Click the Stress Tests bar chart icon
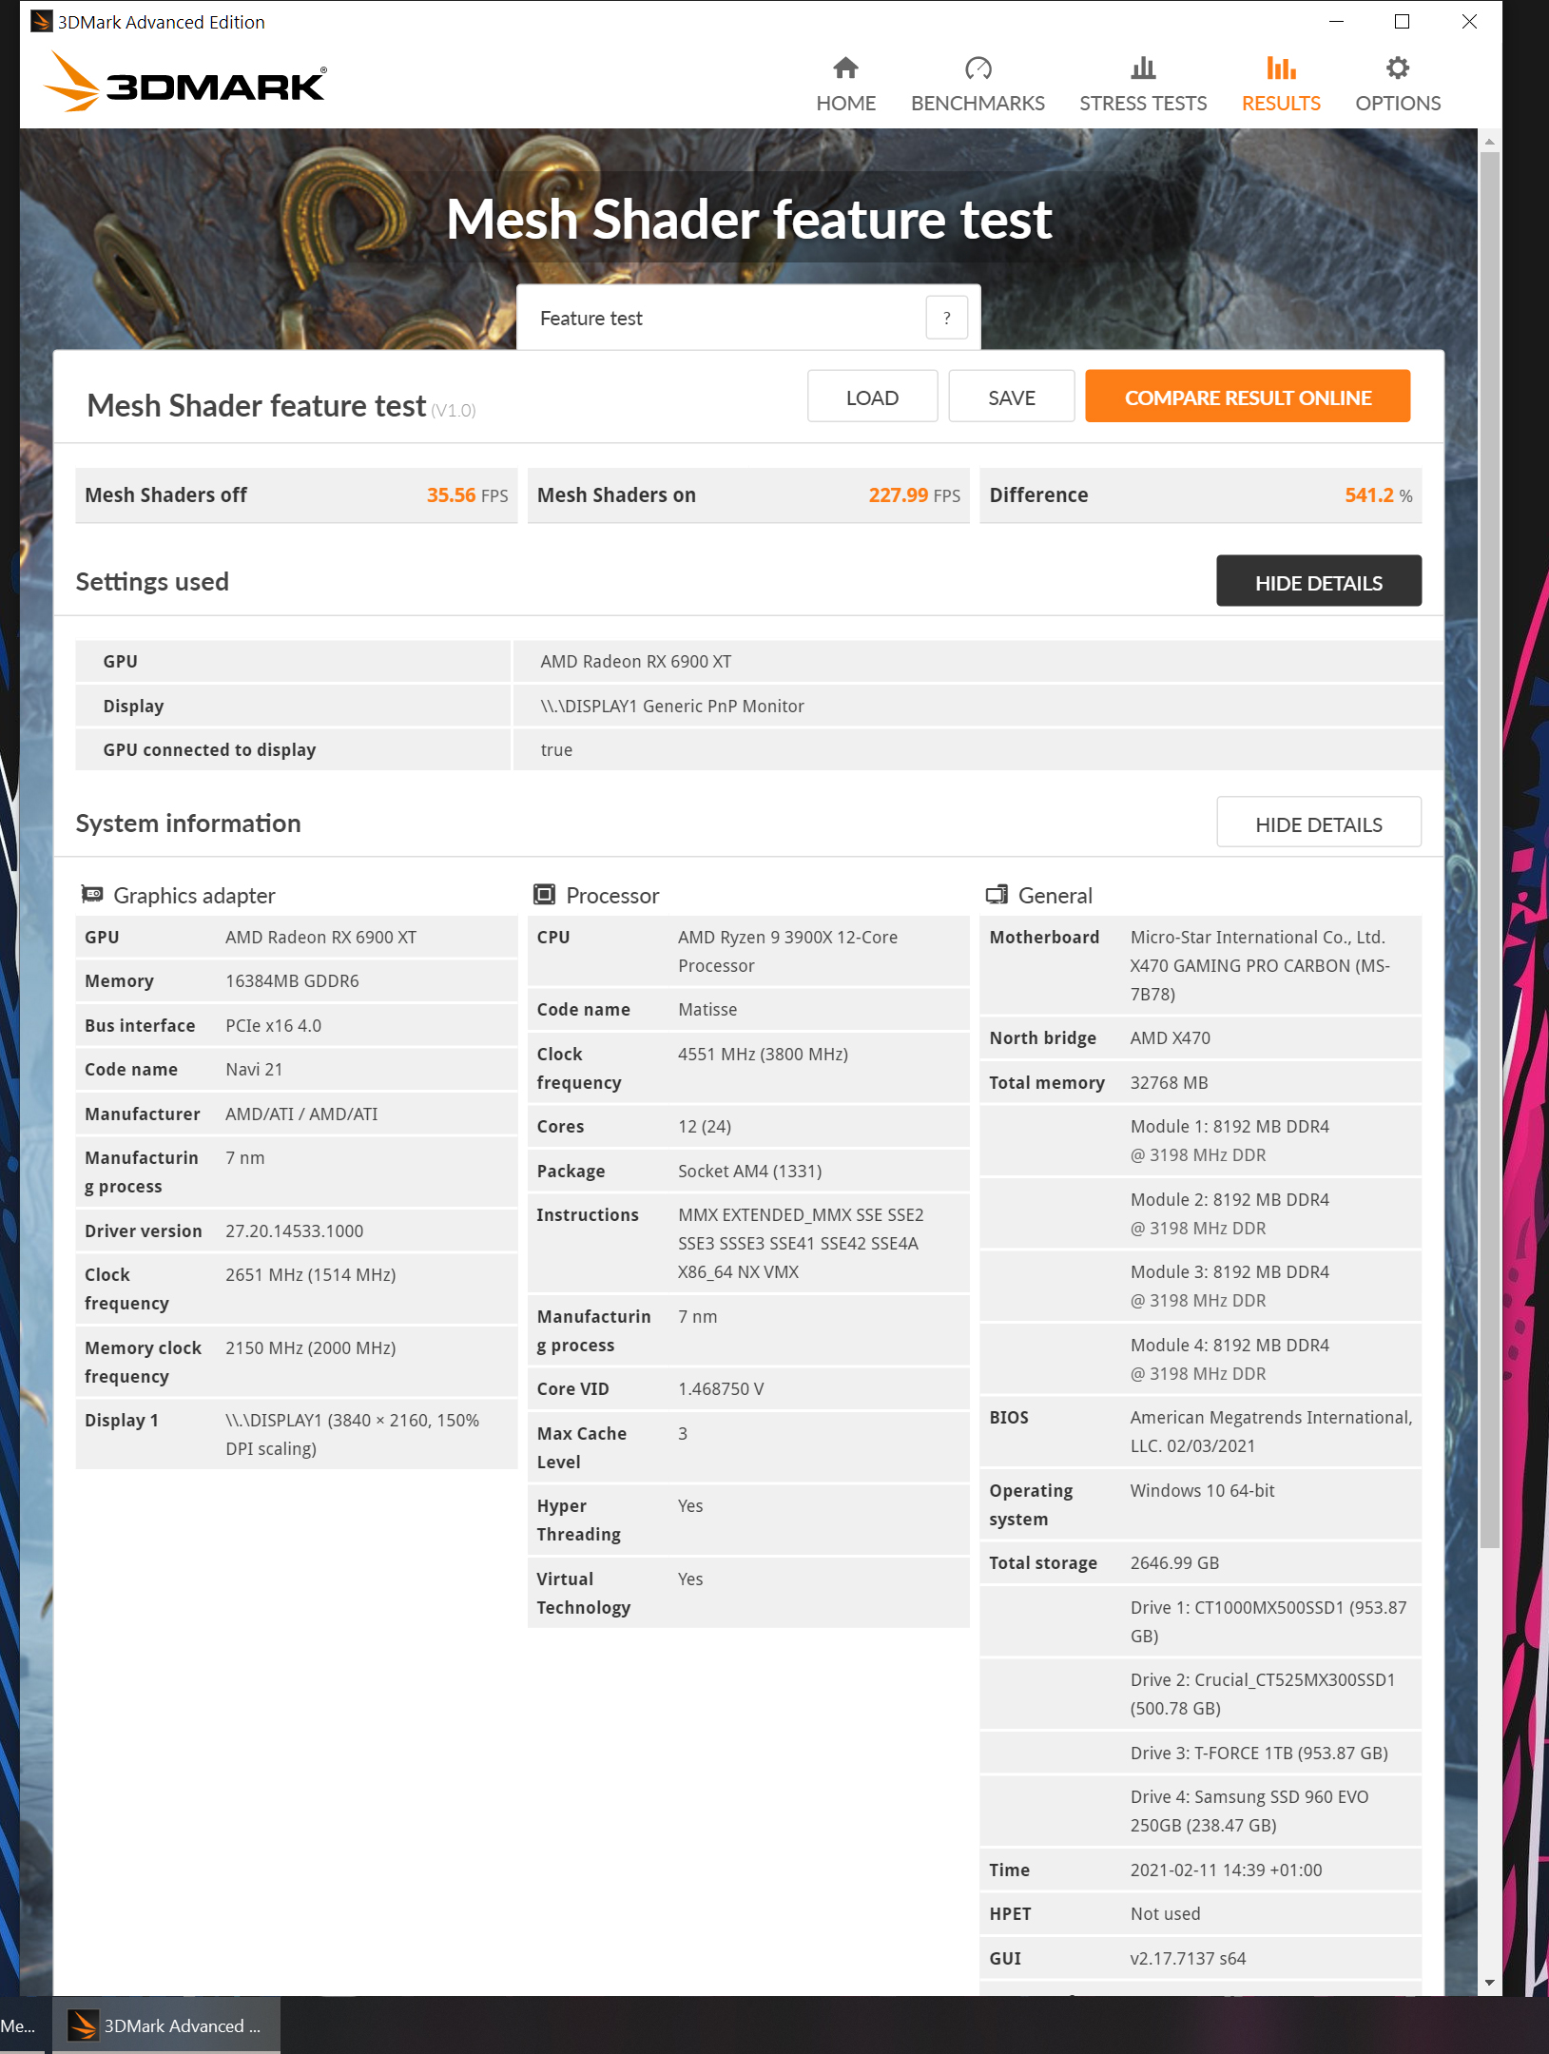This screenshot has height=2054, width=1549. click(x=1143, y=68)
